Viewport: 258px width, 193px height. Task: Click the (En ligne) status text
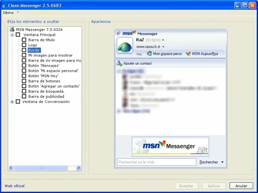click(153, 40)
